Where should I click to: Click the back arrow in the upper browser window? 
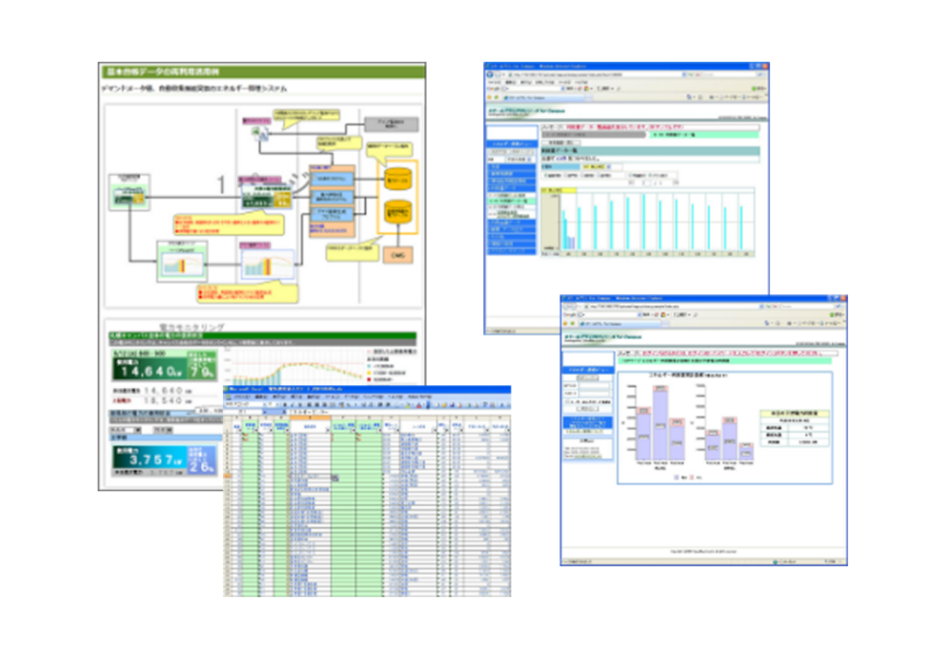click(x=490, y=74)
